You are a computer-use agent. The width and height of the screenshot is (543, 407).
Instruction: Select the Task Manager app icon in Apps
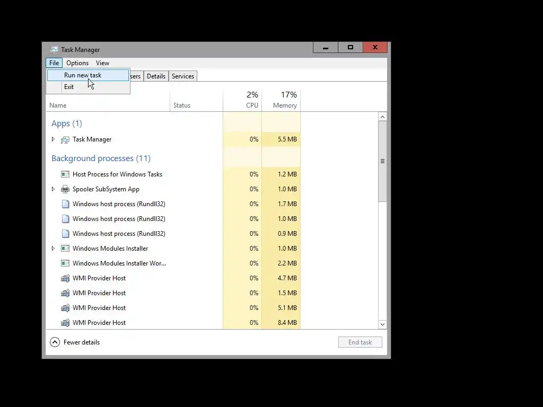click(x=65, y=139)
